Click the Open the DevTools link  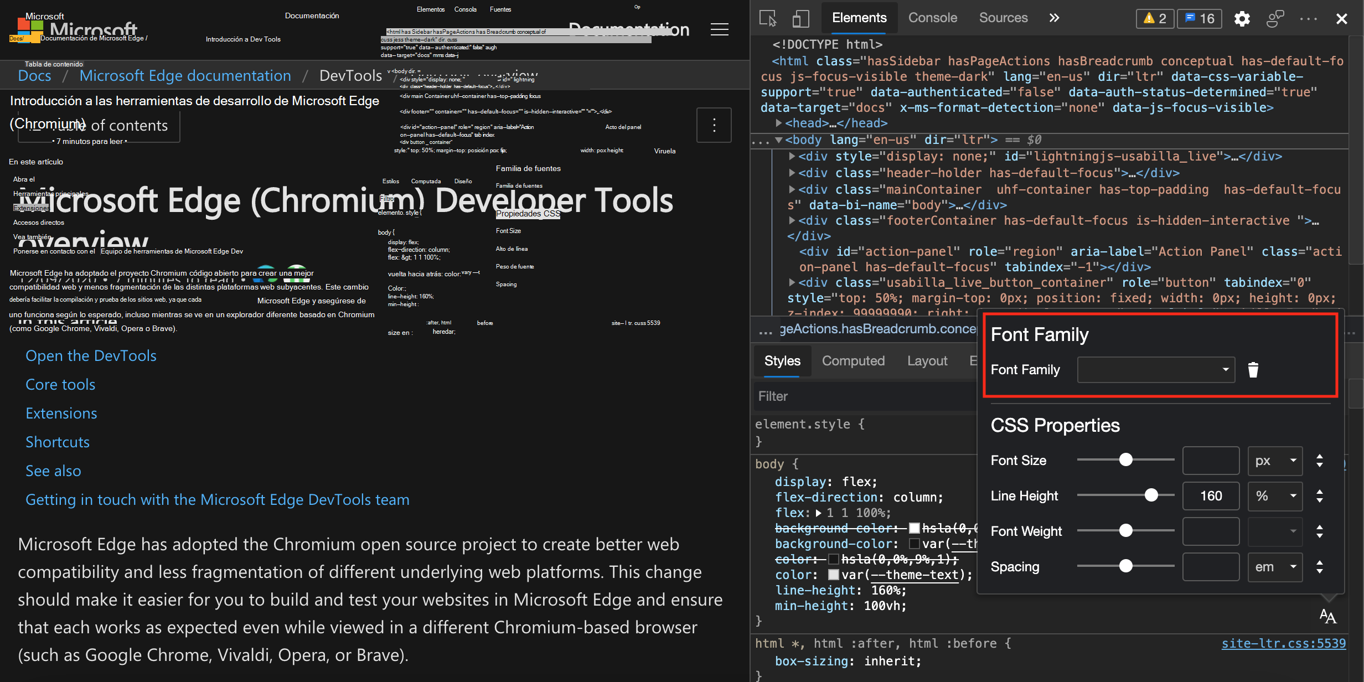point(91,355)
